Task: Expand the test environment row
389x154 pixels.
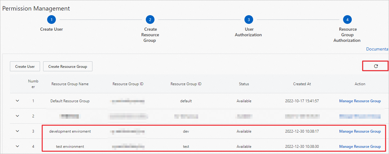Action: coord(17,146)
